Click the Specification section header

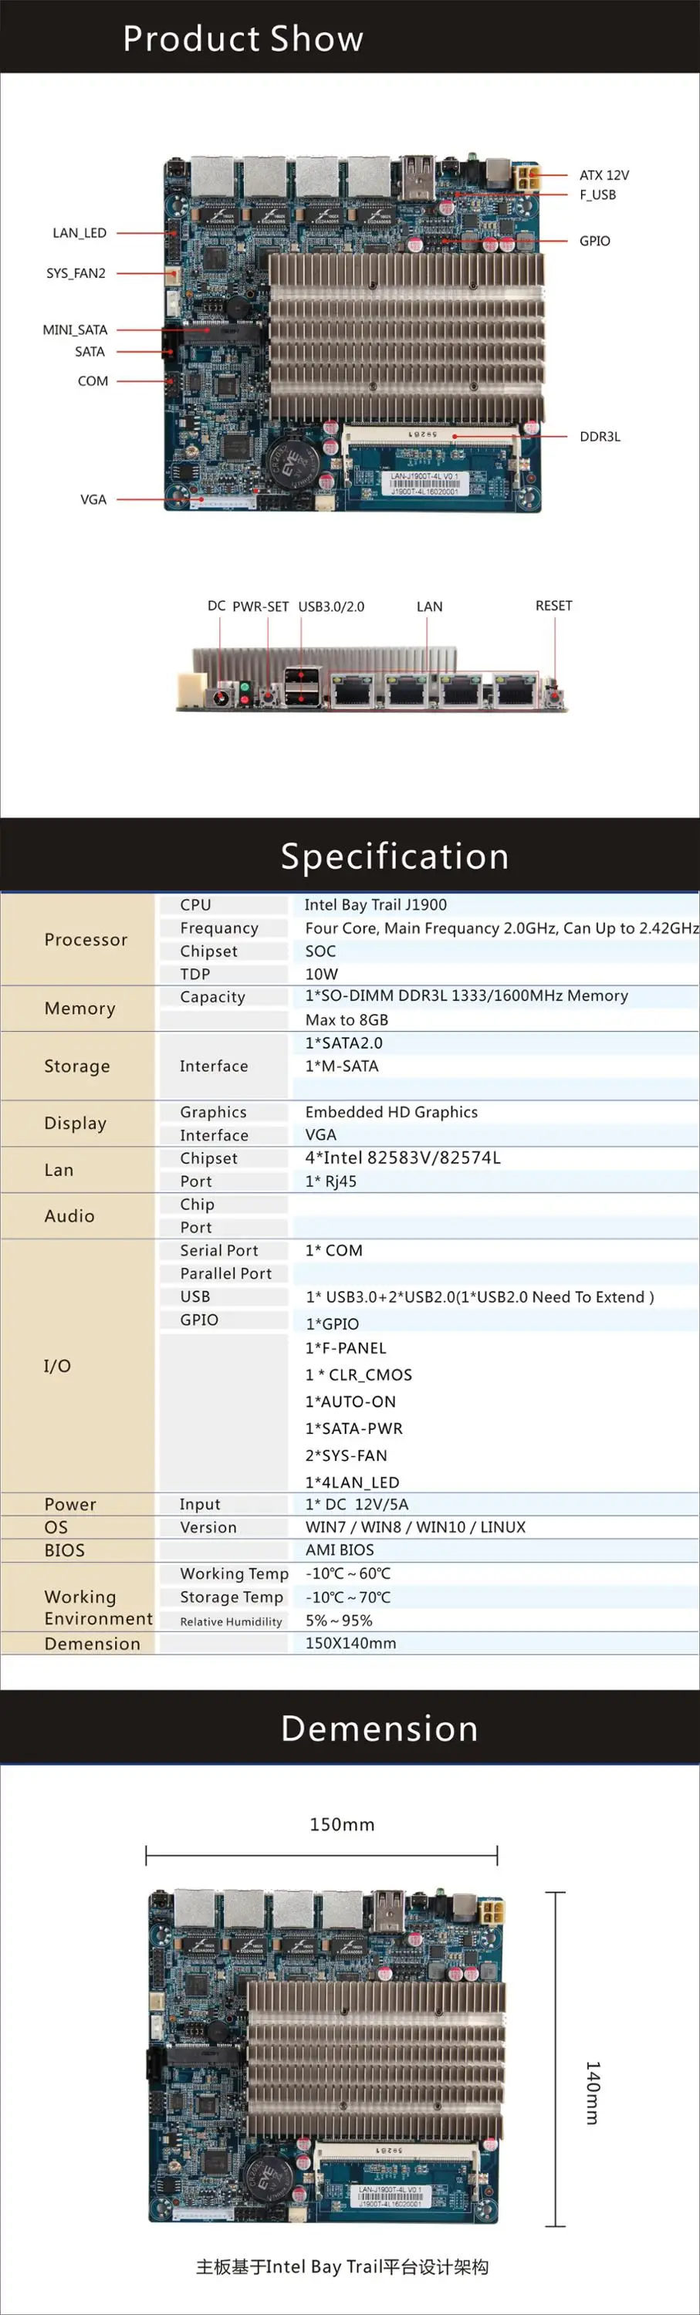click(394, 857)
